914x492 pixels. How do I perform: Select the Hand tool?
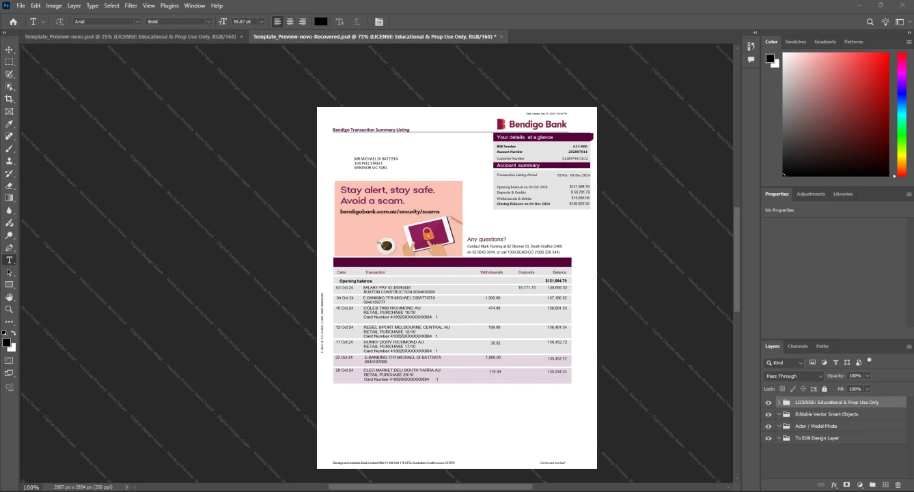click(x=10, y=297)
